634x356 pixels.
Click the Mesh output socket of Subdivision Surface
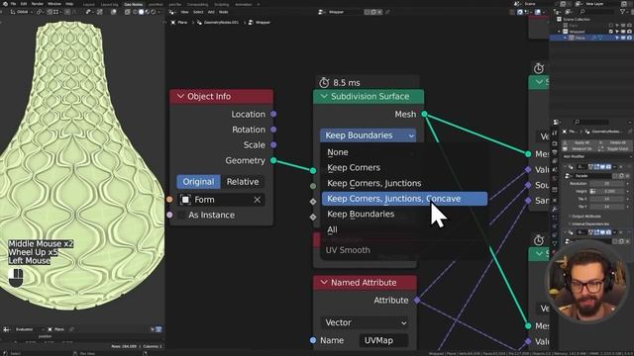click(x=424, y=115)
